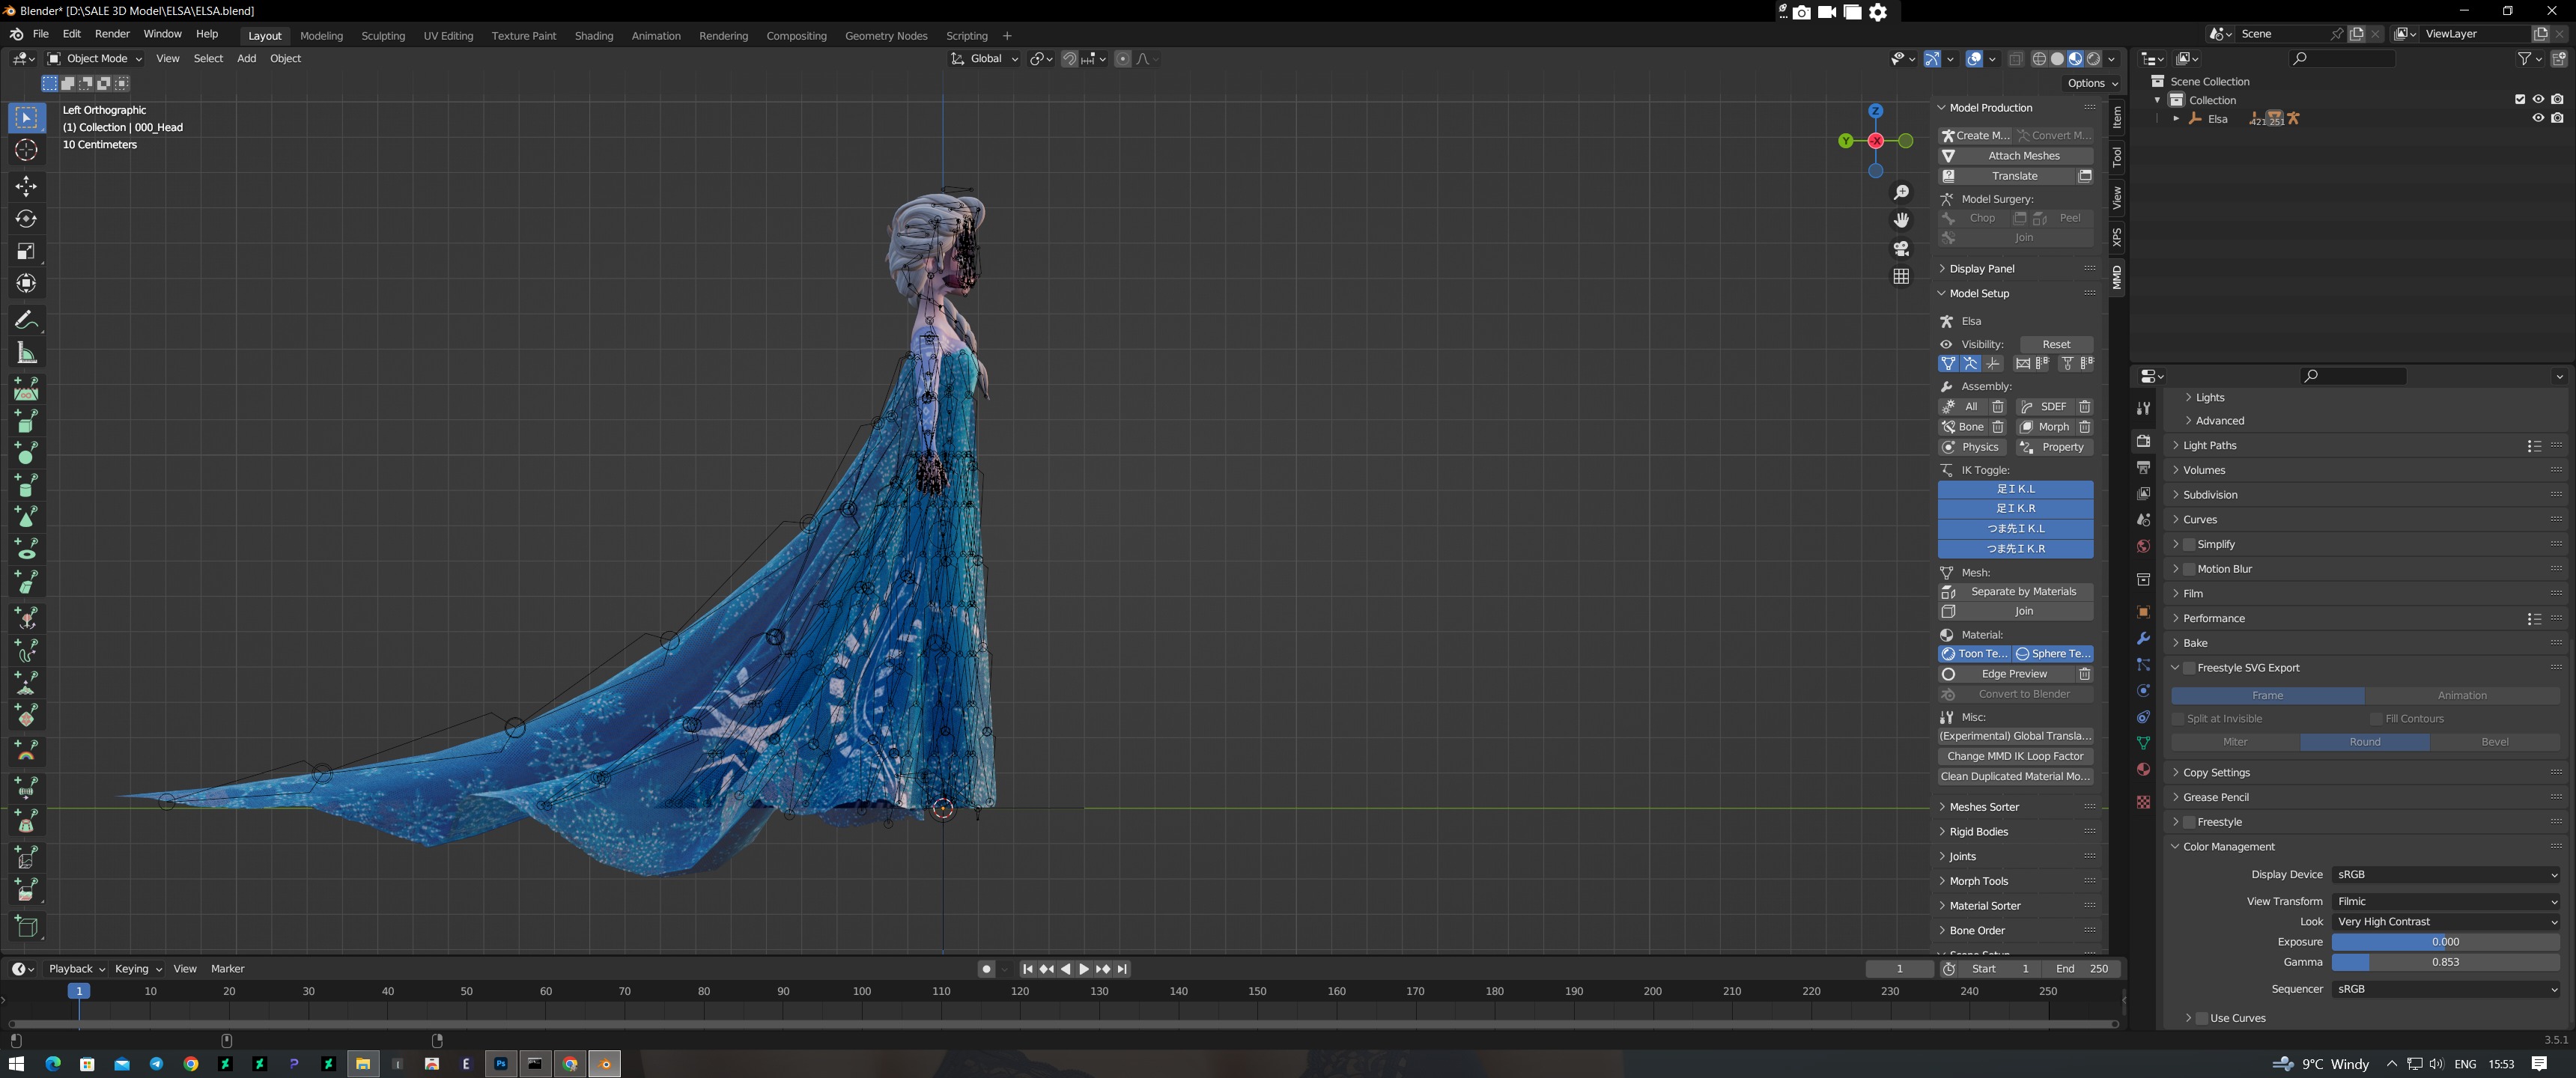Switch to the Sculpting workspace tab

pos(383,36)
